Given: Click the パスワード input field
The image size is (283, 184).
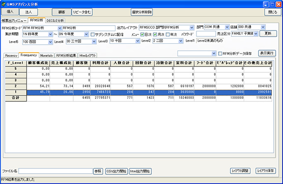Looking at the screenshot, I should (206, 34).
